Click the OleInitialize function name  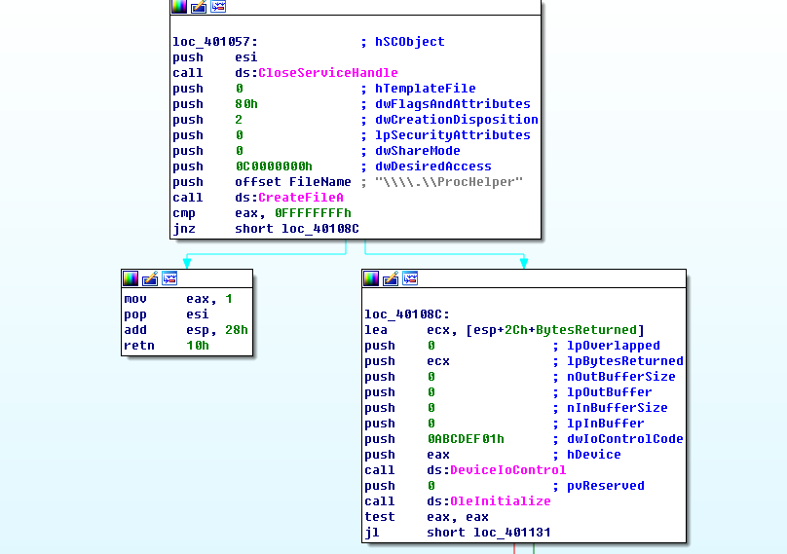click(x=501, y=501)
